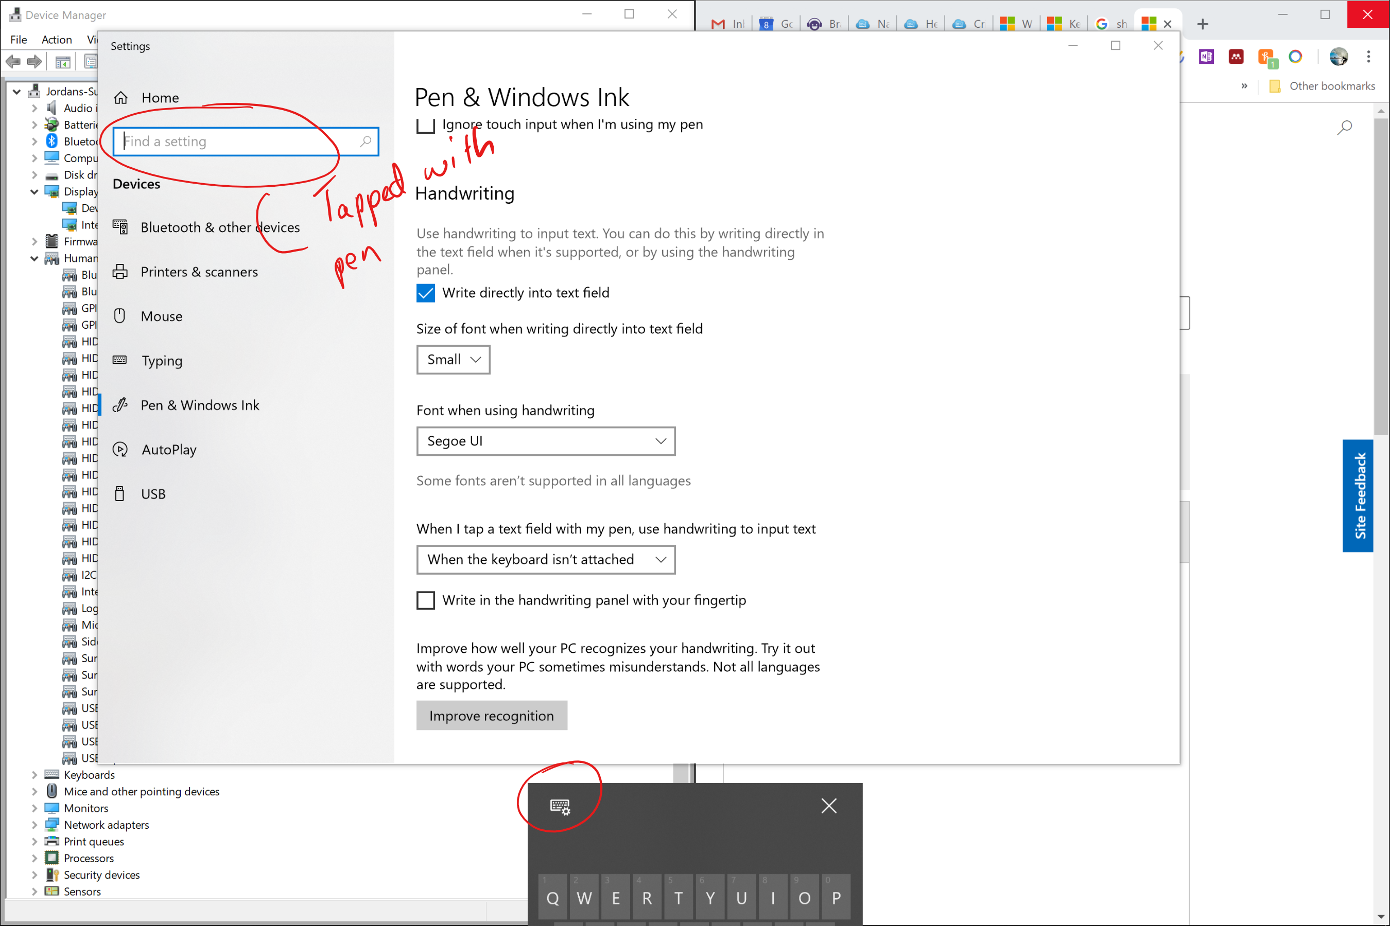Open the Segoe UI font dropdown
Screen dimensions: 1390x926
546,441
